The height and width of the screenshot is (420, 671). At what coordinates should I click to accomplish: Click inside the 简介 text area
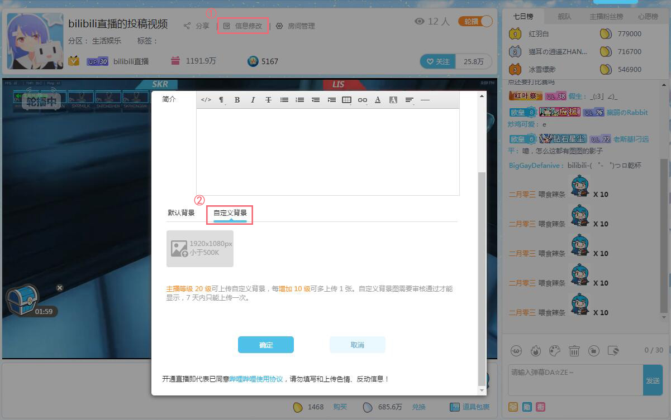328,152
